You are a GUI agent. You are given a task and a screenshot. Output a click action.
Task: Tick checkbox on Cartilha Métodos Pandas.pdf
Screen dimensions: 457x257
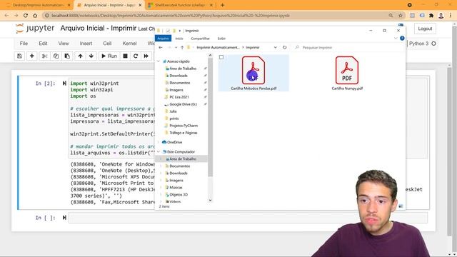click(221, 57)
